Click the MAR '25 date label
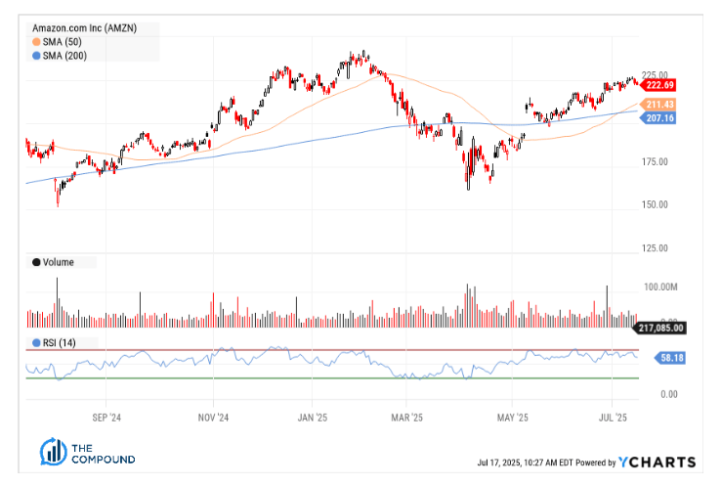 [406, 418]
